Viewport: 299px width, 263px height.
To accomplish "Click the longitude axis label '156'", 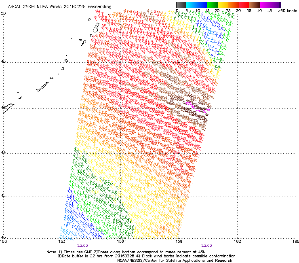I will pyautogui.click(x=120, y=242).
